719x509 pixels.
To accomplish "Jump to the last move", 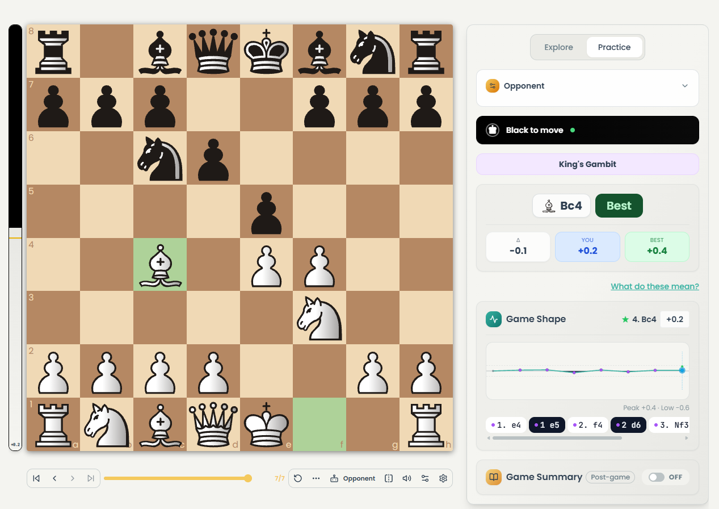I will point(91,478).
